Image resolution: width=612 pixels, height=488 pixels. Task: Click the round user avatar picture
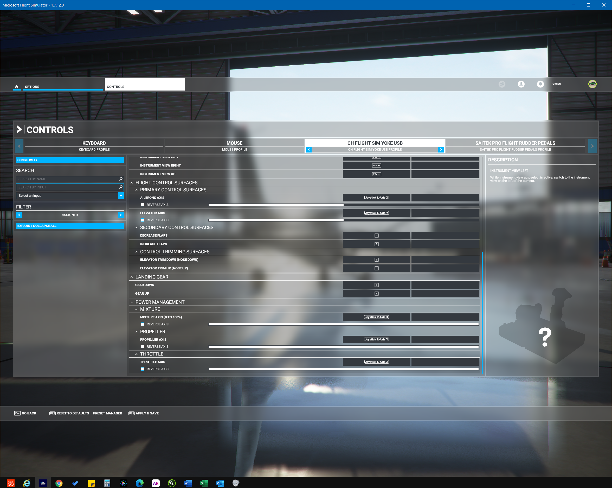coord(592,84)
